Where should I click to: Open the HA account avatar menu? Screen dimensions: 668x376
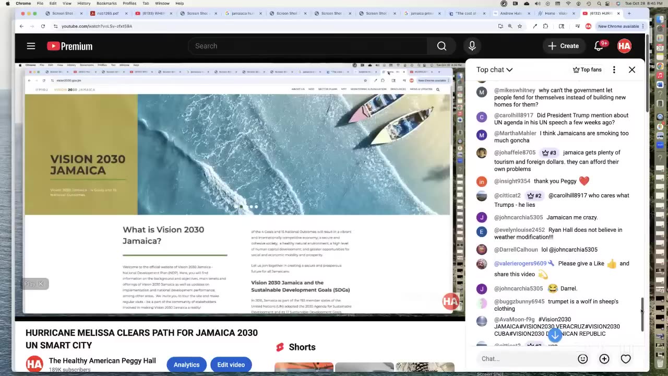click(624, 46)
